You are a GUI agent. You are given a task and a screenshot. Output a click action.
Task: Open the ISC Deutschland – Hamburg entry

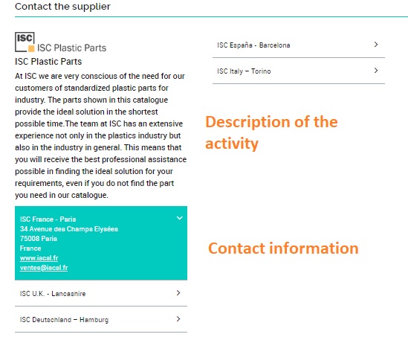(x=101, y=319)
